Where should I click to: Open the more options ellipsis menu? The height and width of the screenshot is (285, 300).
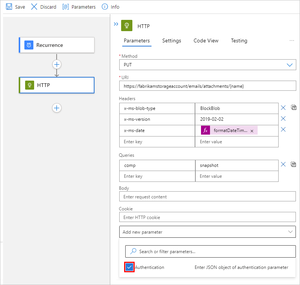coord(292,40)
